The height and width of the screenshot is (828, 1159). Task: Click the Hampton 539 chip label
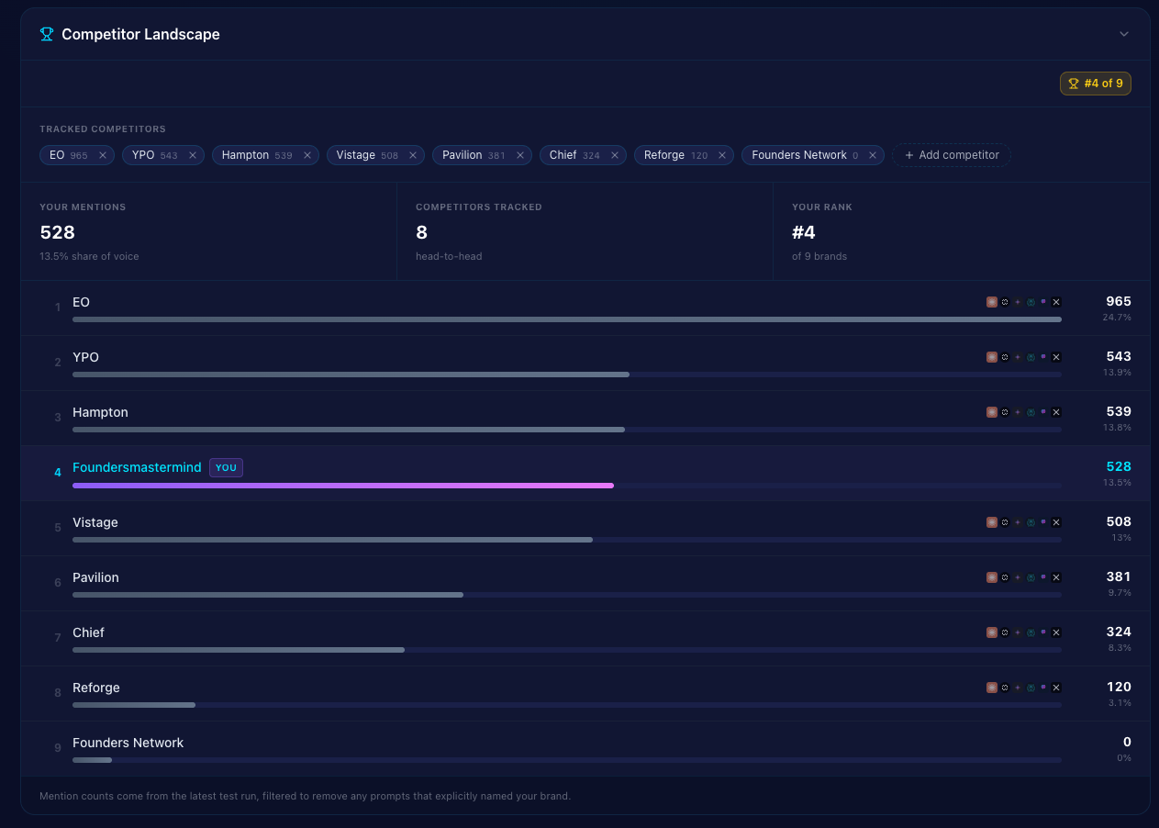pos(257,155)
